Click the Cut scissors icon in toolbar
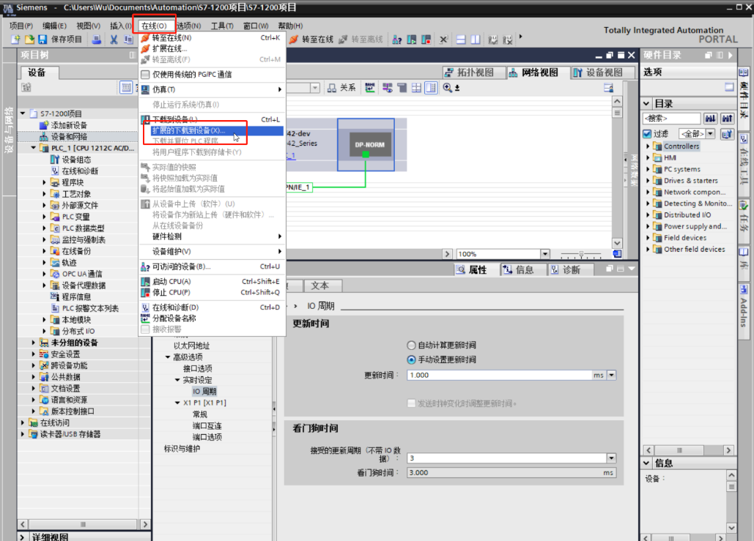This screenshot has height=541, width=754. point(114,40)
